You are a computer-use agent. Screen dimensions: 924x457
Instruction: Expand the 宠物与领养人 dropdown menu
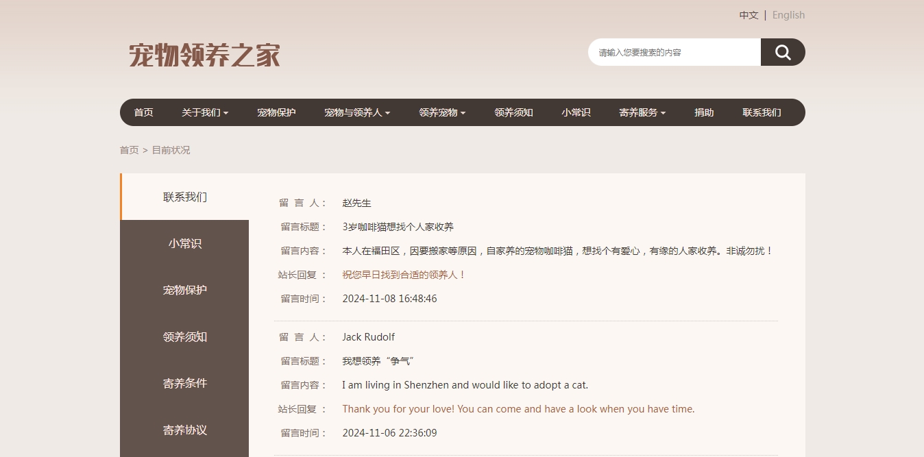(x=356, y=112)
